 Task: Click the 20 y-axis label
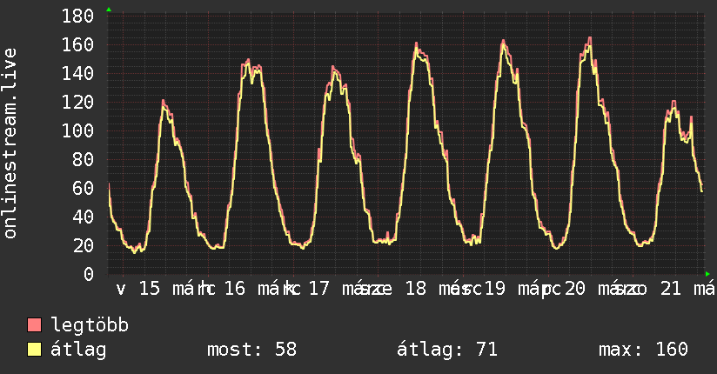[84, 246]
